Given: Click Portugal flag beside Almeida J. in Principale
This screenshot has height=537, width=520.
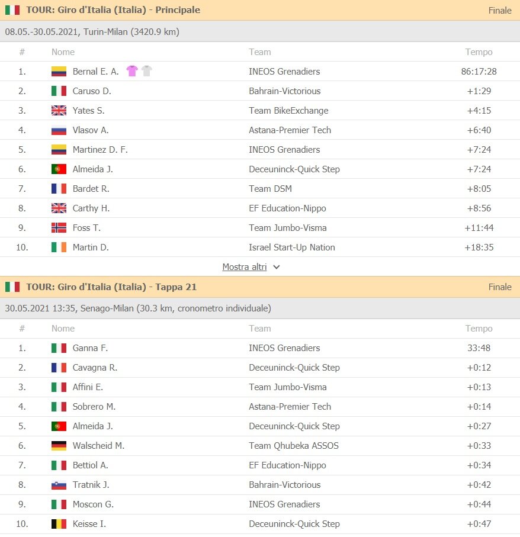Looking at the screenshot, I should tap(59, 169).
